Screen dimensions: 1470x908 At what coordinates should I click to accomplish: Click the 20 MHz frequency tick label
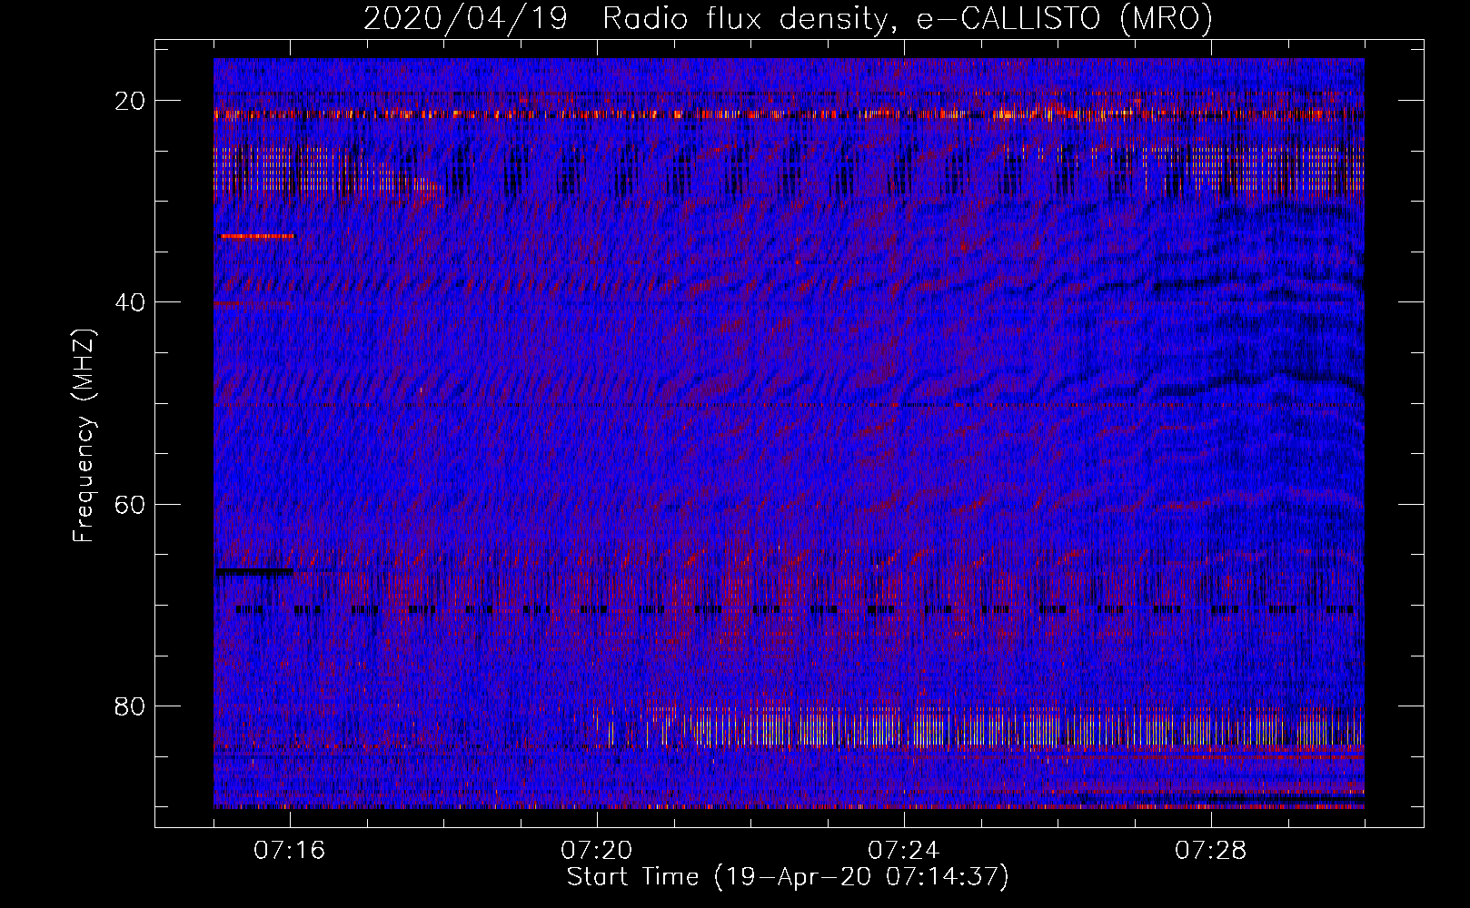tap(131, 101)
